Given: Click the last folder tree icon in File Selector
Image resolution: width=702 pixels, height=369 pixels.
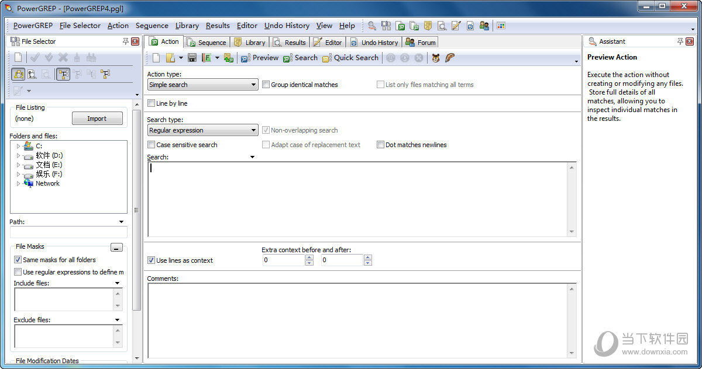Looking at the screenshot, I should tap(105, 74).
